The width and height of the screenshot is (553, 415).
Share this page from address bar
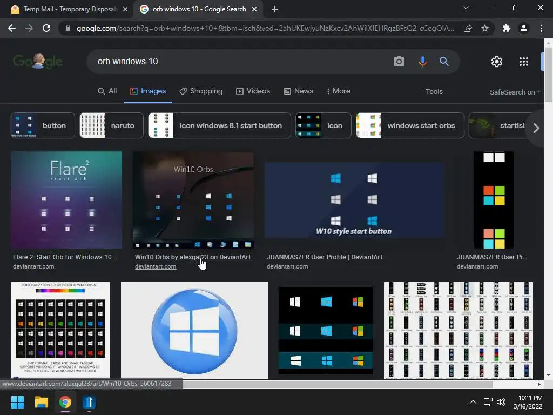tap(468, 28)
